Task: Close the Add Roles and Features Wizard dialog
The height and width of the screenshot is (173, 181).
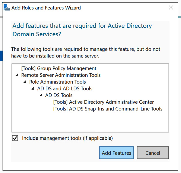Action: [x=171, y=8]
